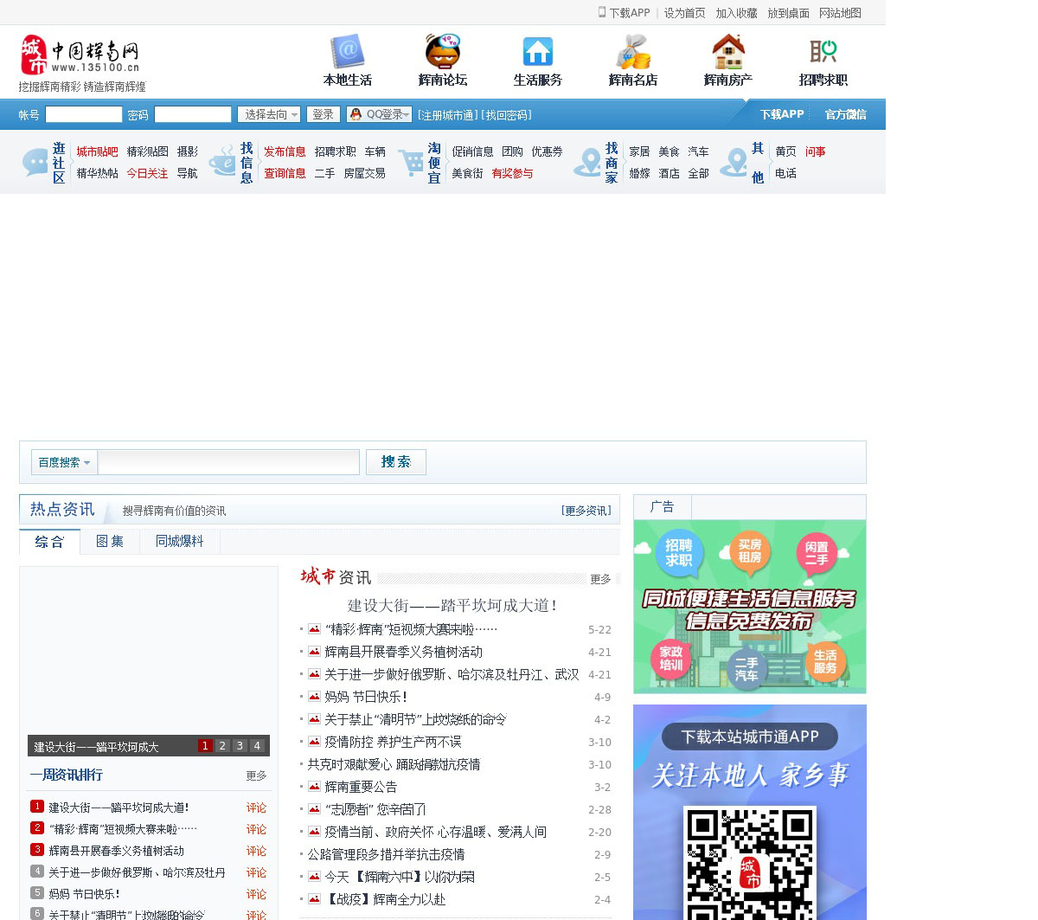Click the search text input box

click(228, 462)
